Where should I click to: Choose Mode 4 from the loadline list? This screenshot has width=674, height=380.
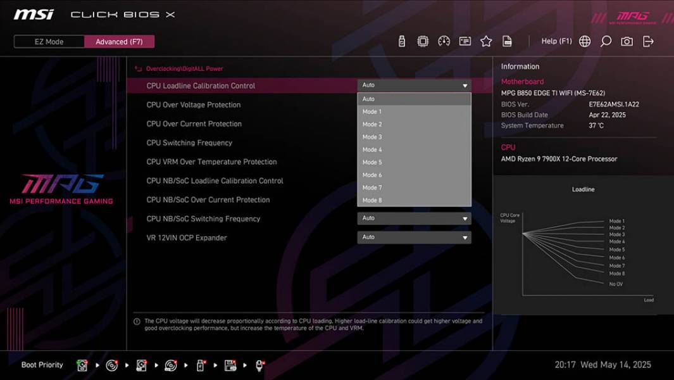click(x=414, y=149)
